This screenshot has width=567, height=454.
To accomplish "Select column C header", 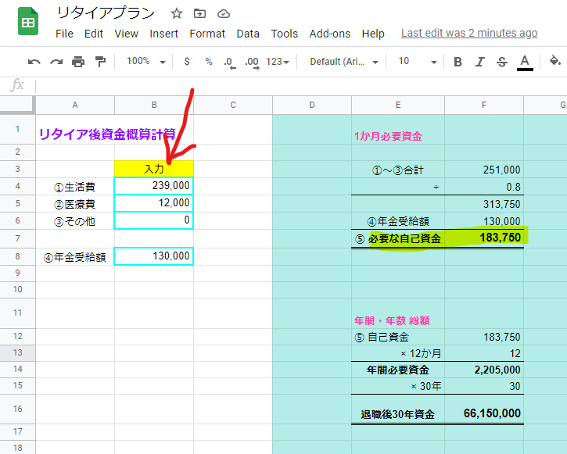I will (x=233, y=105).
